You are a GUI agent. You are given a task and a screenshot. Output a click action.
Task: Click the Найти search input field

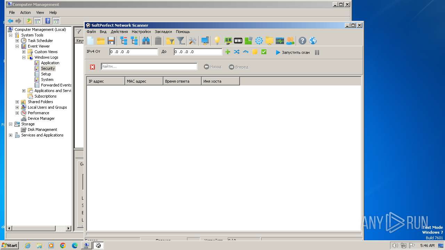pyautogui.click(x=149, y=66)
